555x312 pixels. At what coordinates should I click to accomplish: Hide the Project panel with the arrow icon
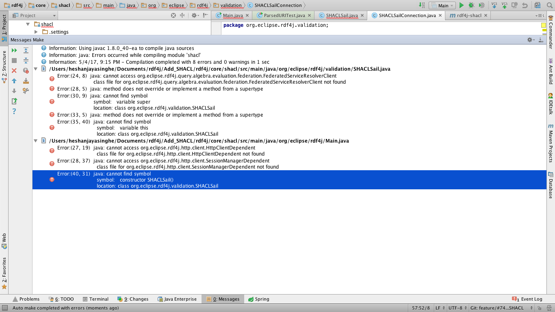[x=205, y=15]
